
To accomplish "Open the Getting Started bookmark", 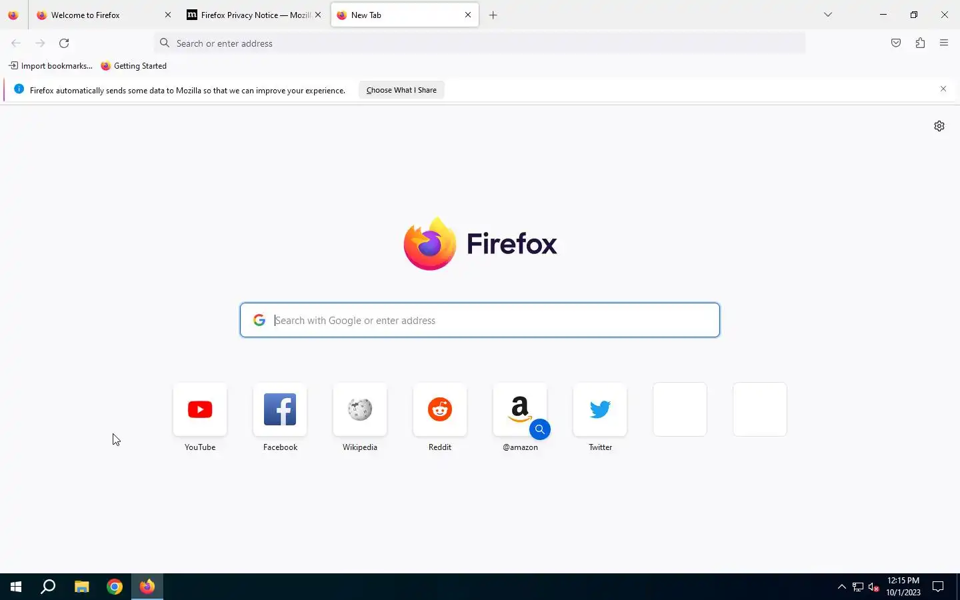I will click(133, 66).
